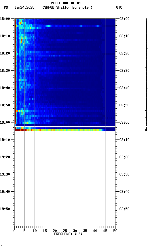This screenshot has height=249, width=159.
Task: Click the 45 Hz frequency axis label
Action: [105, 231]
